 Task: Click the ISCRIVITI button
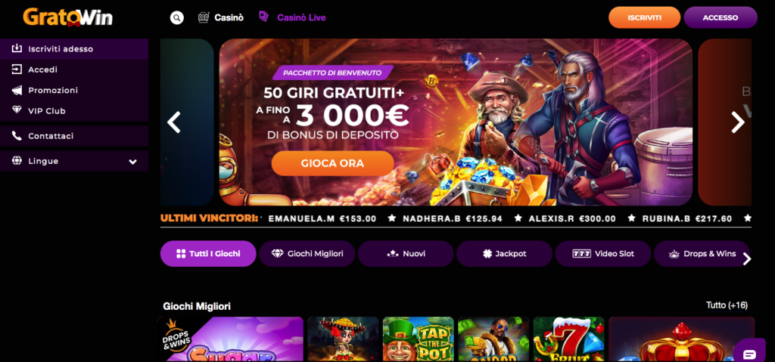tap(645, 17)
